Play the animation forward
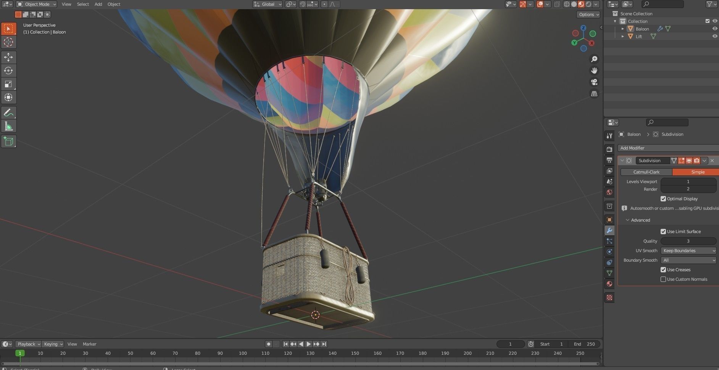The width and height of the screenshot is (719, 370). click(308, 344)
